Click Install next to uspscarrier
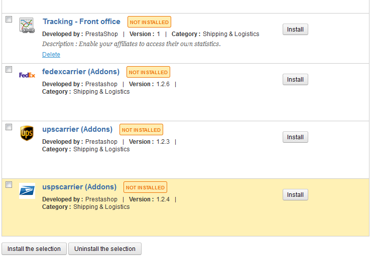Image resolution: width=372 pixels, height=261 pixels. pos(295,195)
